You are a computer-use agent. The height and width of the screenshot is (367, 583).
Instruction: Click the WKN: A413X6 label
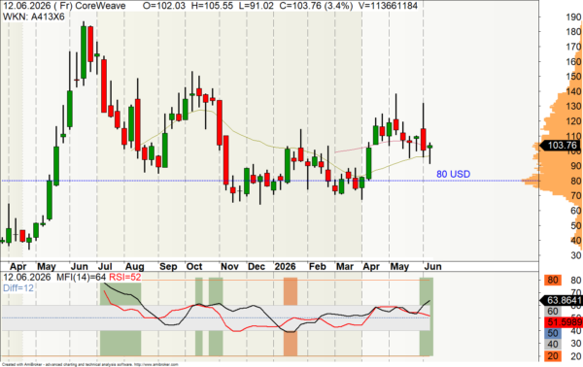pos(33,17)
